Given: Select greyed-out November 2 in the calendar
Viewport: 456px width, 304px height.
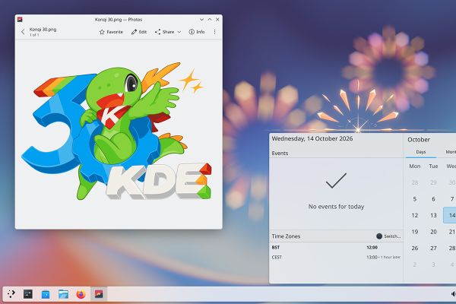Looking at the screenshot, I should click(415, 264).
